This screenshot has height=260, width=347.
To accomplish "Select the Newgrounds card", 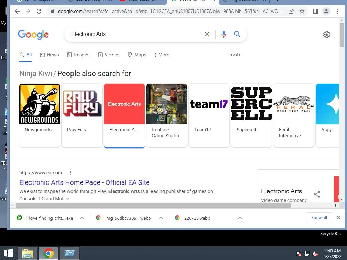I will 40,115.
